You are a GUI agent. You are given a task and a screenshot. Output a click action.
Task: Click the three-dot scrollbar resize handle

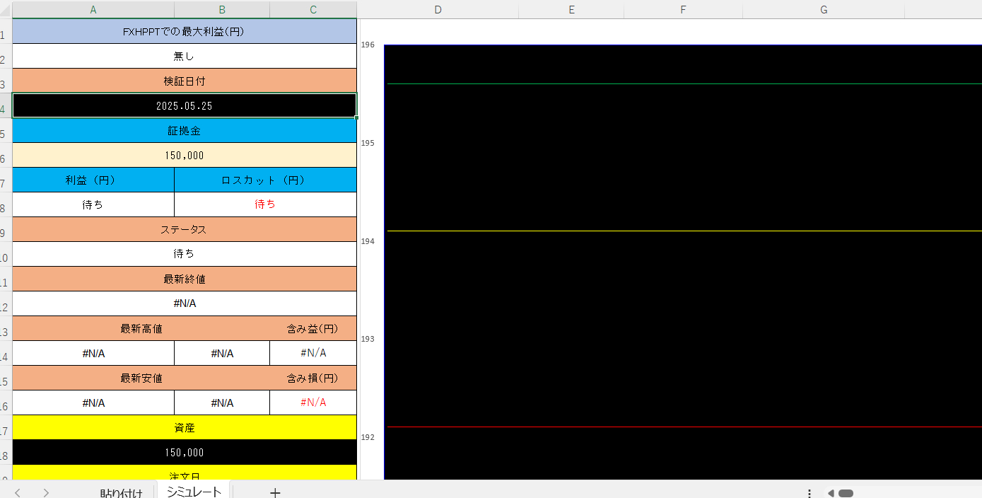(809, 493)
